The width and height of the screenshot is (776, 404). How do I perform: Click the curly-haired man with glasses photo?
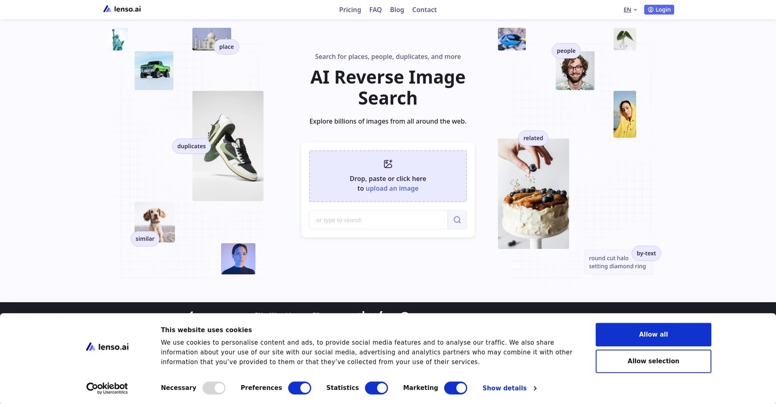[575, 71]
